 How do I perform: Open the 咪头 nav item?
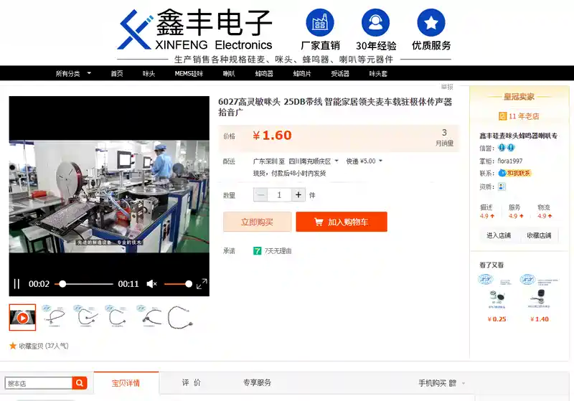(149, 74)
